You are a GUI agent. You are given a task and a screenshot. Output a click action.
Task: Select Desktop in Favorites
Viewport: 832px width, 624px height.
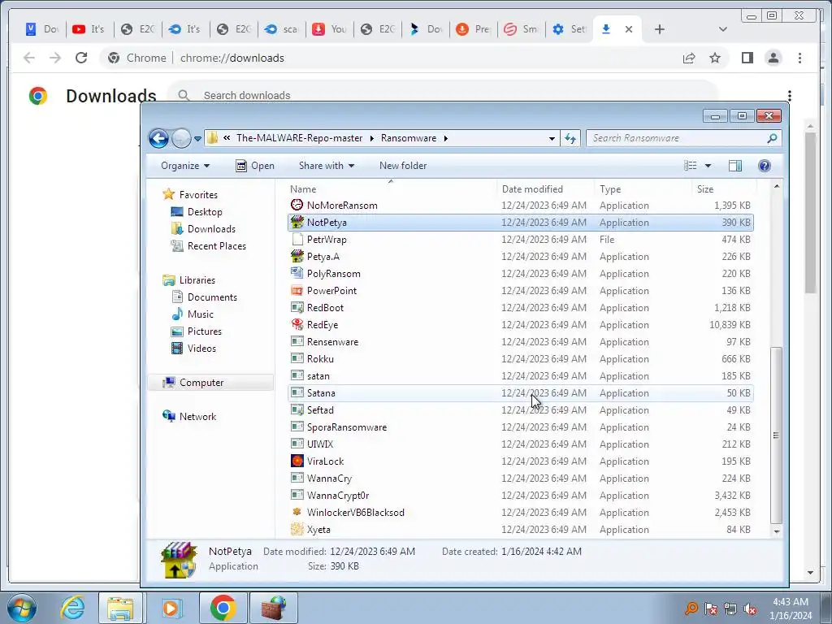pyautogui.click(x=205, y=212)
